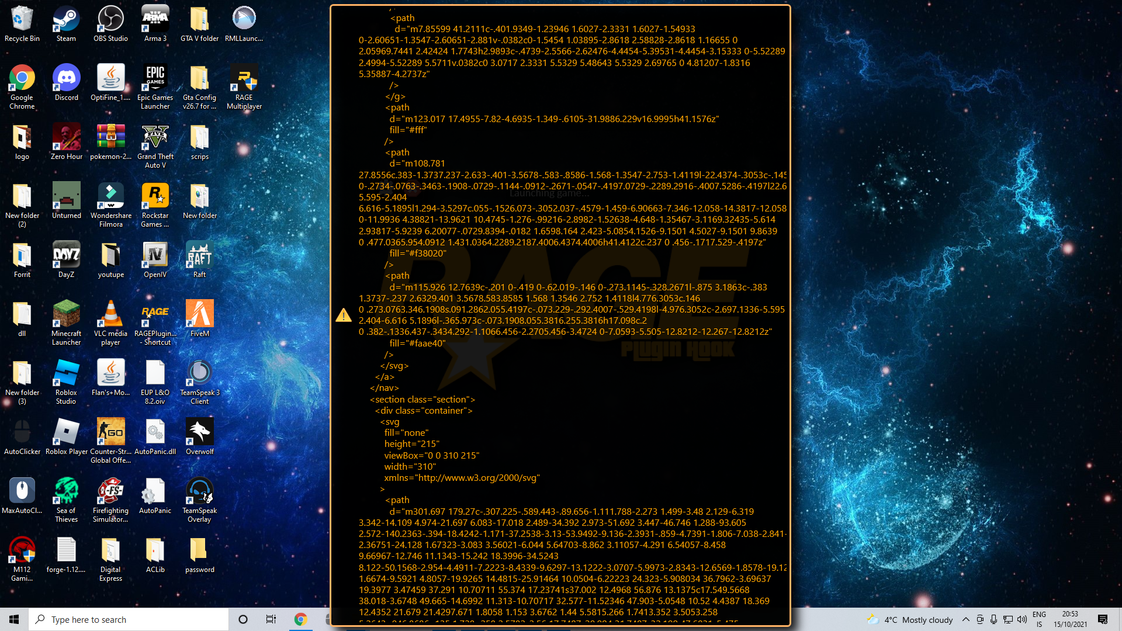Click the Windows Start button
The width and height of the screenshot is (1122, 631).
click(14, 619)
